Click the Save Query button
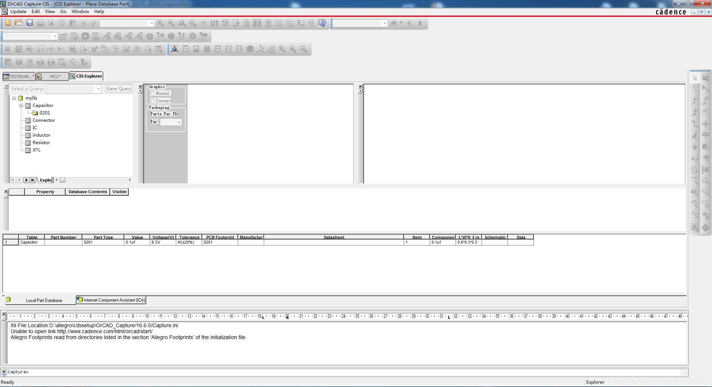The width and height of the screenshot is (712, 387). [119, 89]
